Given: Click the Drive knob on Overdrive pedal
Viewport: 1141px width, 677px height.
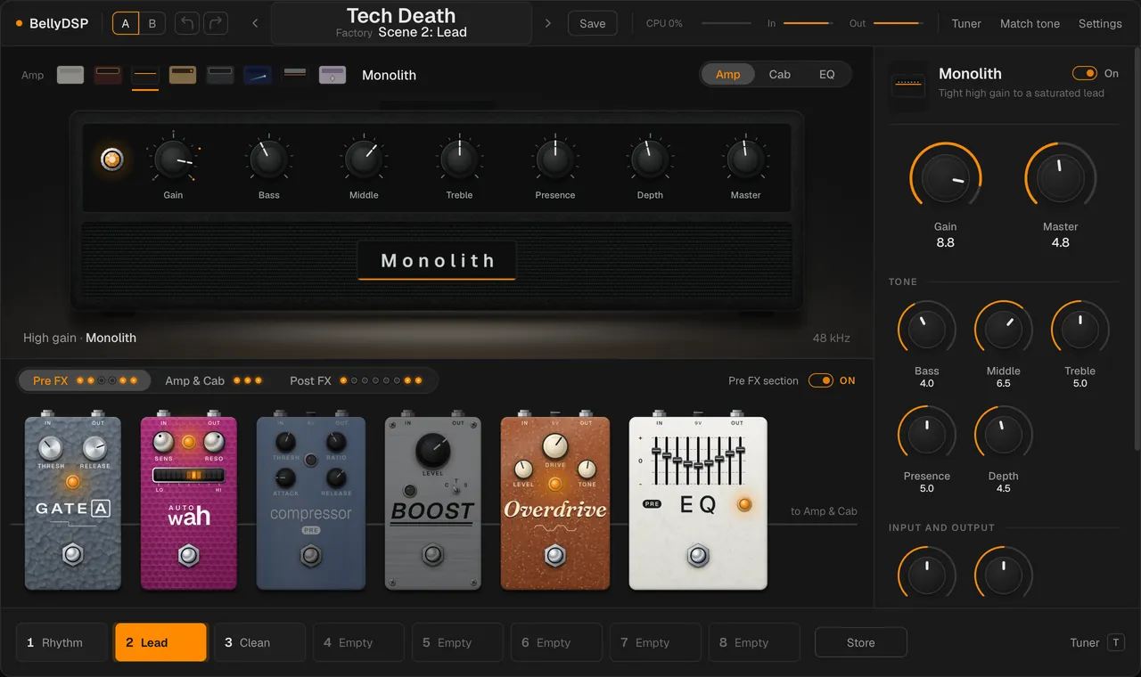Looking at the screenshot, I should coord(554,445).
